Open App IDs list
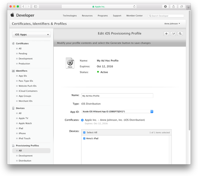 coord(23,76)
